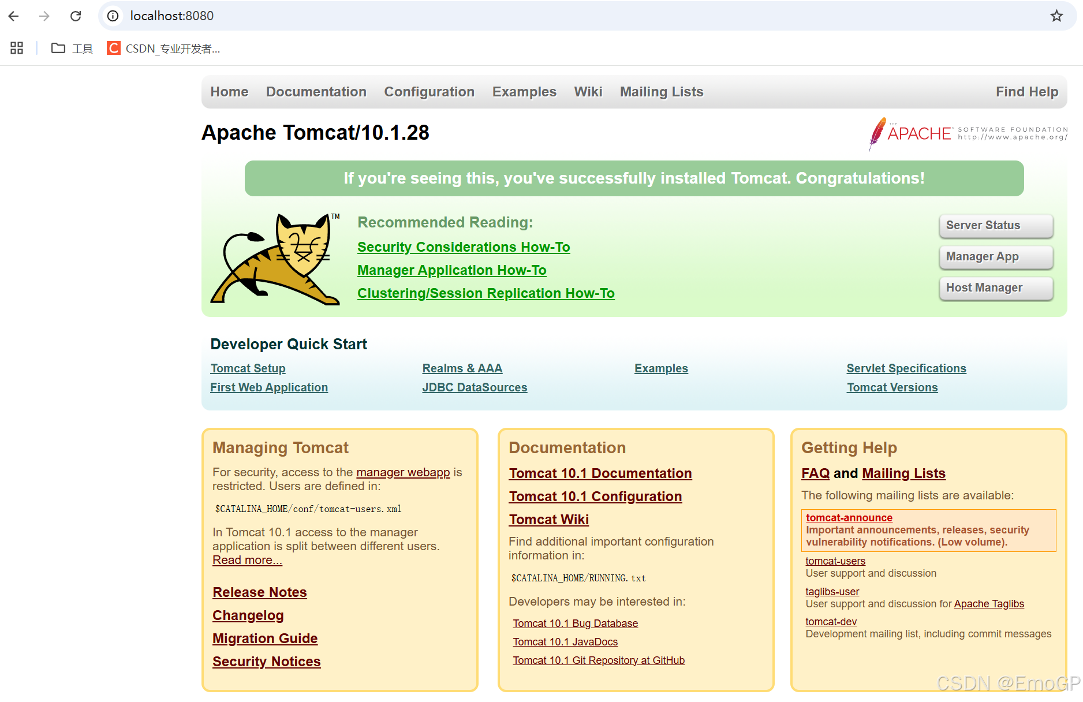Open the Home nav item

[x=229, y=92]
